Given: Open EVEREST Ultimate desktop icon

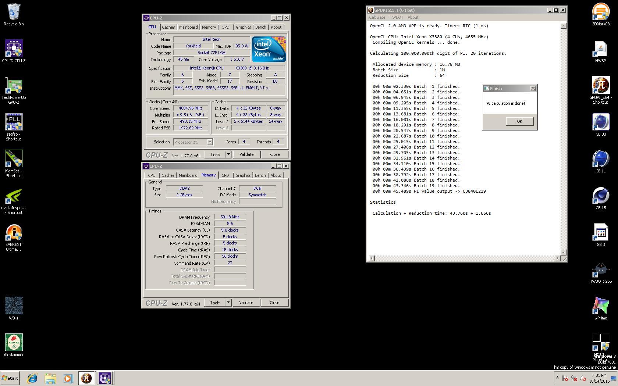Looking at the screenshot, I should coord(14,237).
